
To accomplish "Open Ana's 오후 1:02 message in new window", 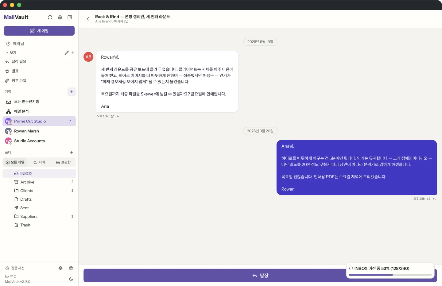I will (112, 116).
